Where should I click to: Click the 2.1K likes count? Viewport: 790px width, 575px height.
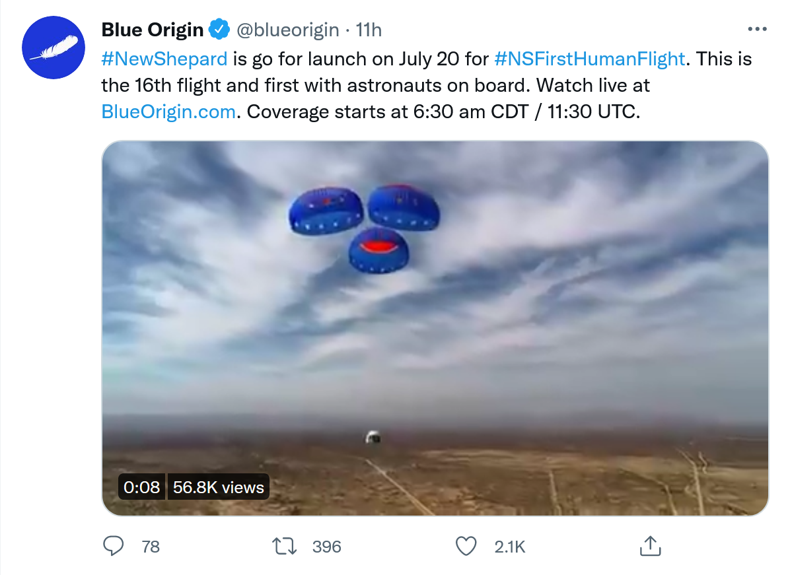click(x=509, y=546)
